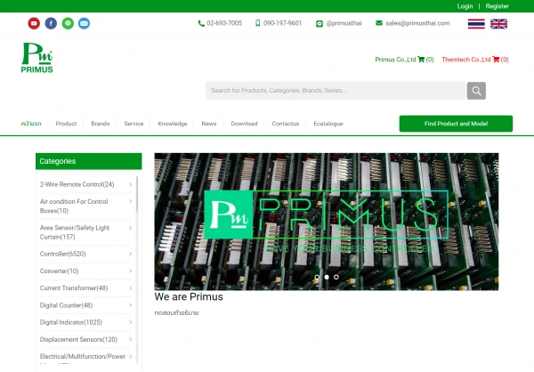This screenshot has height=372, width=534.
Task: Expand the Displacement Sensors(120) chevron
Action: pyautogui.click(x=131, y=339)
